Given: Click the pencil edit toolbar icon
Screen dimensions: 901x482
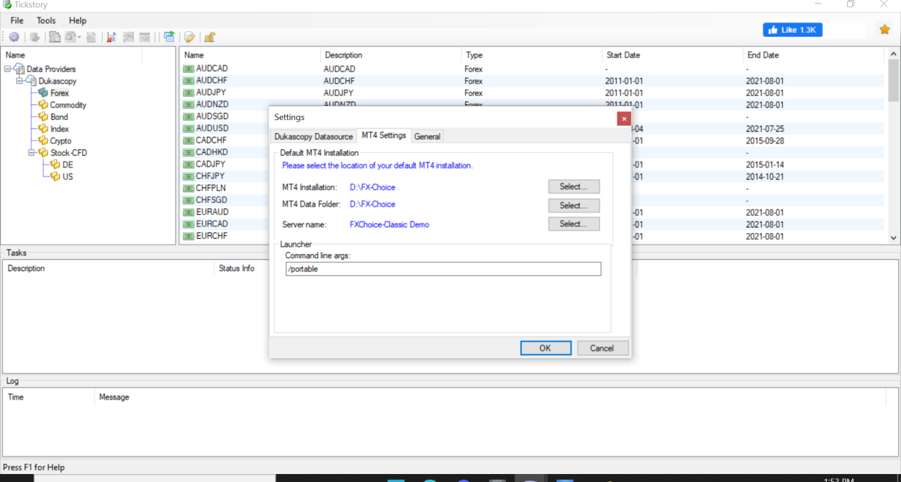Looking at the screenshot, I should click(x=190, y=37).
